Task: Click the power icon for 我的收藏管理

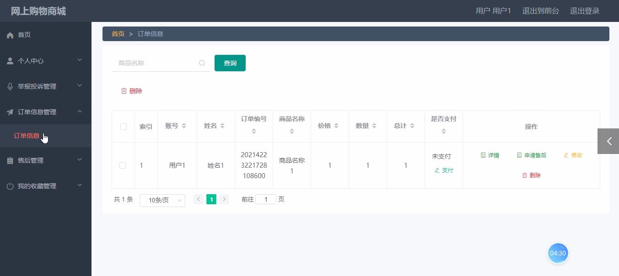Action: click(x=10, y=186)
